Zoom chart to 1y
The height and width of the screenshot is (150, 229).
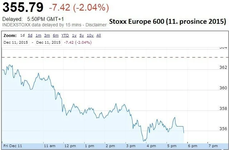[x=74, y=36]
